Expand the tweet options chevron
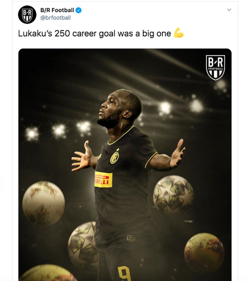The image size is (247, 281). pos(229,10)
